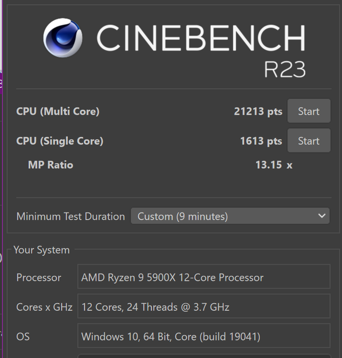
Task: Click the Processor field showing AMD Ryzen 9 5900X
Action: coord(204,276)
